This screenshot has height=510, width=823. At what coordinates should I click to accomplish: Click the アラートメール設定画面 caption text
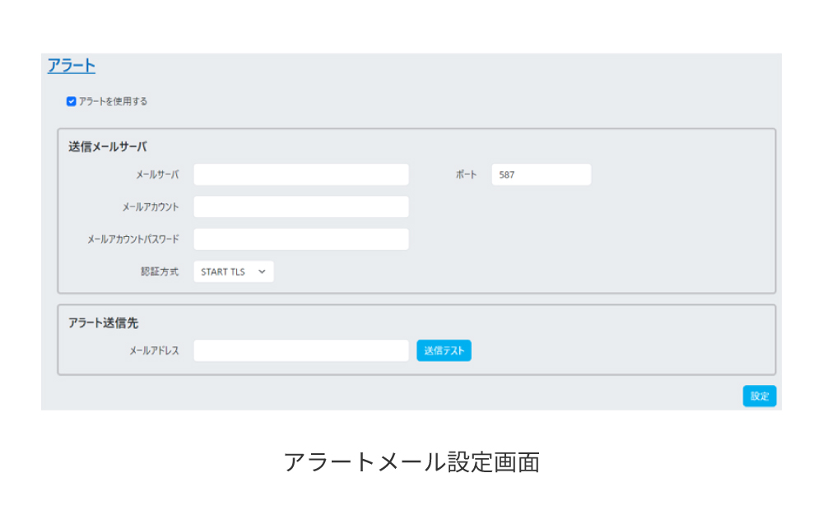412,462
